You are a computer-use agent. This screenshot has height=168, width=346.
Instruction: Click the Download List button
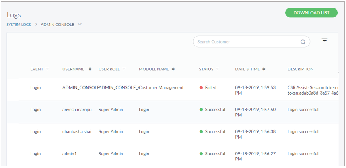pyautogui.click(x=311, y=13)
